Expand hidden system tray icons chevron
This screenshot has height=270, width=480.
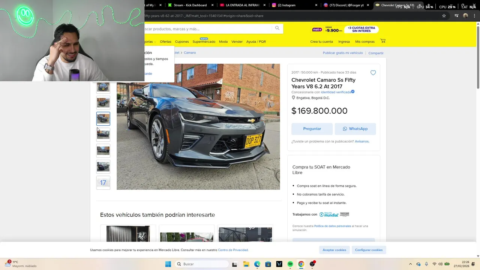pos(410,264)
